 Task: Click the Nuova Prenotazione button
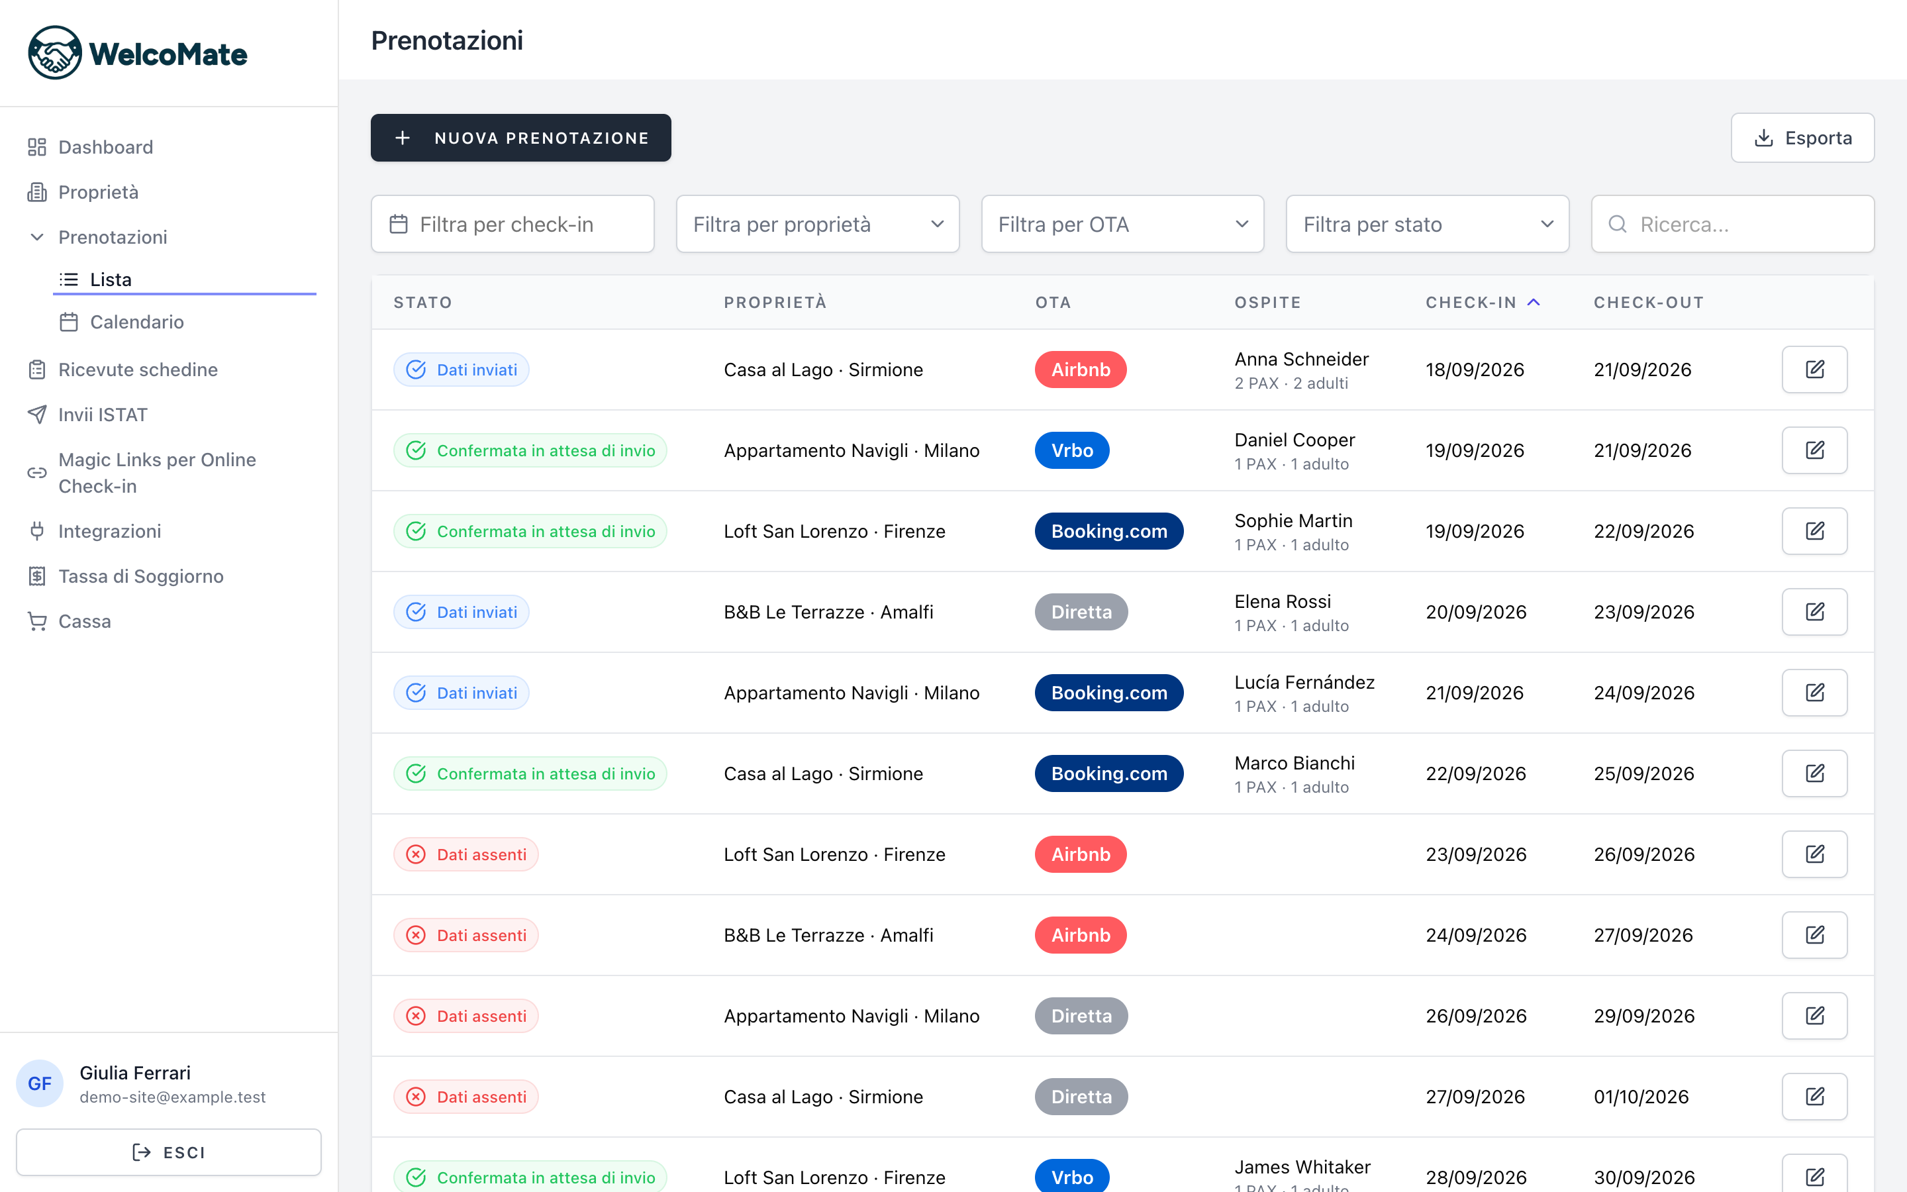pyautogui.click(x=521, y=138)
